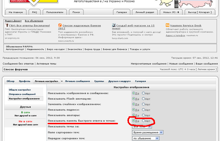Open the arrow next to Личные настройки tab
Image resolution: width=220 pixels, height=141 pixels.
coord(62,81)
